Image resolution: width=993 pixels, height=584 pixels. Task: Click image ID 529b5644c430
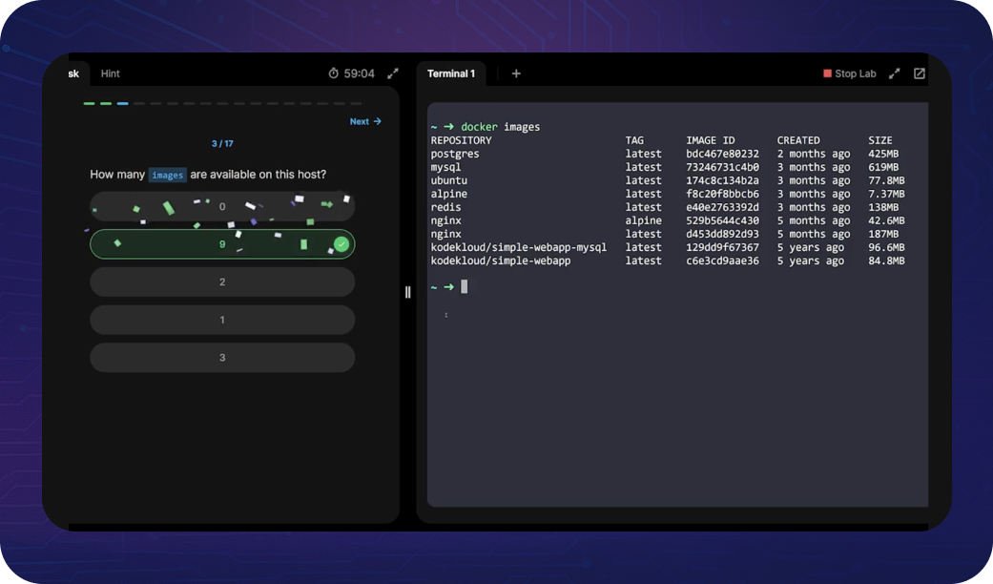tap(723, 220)
